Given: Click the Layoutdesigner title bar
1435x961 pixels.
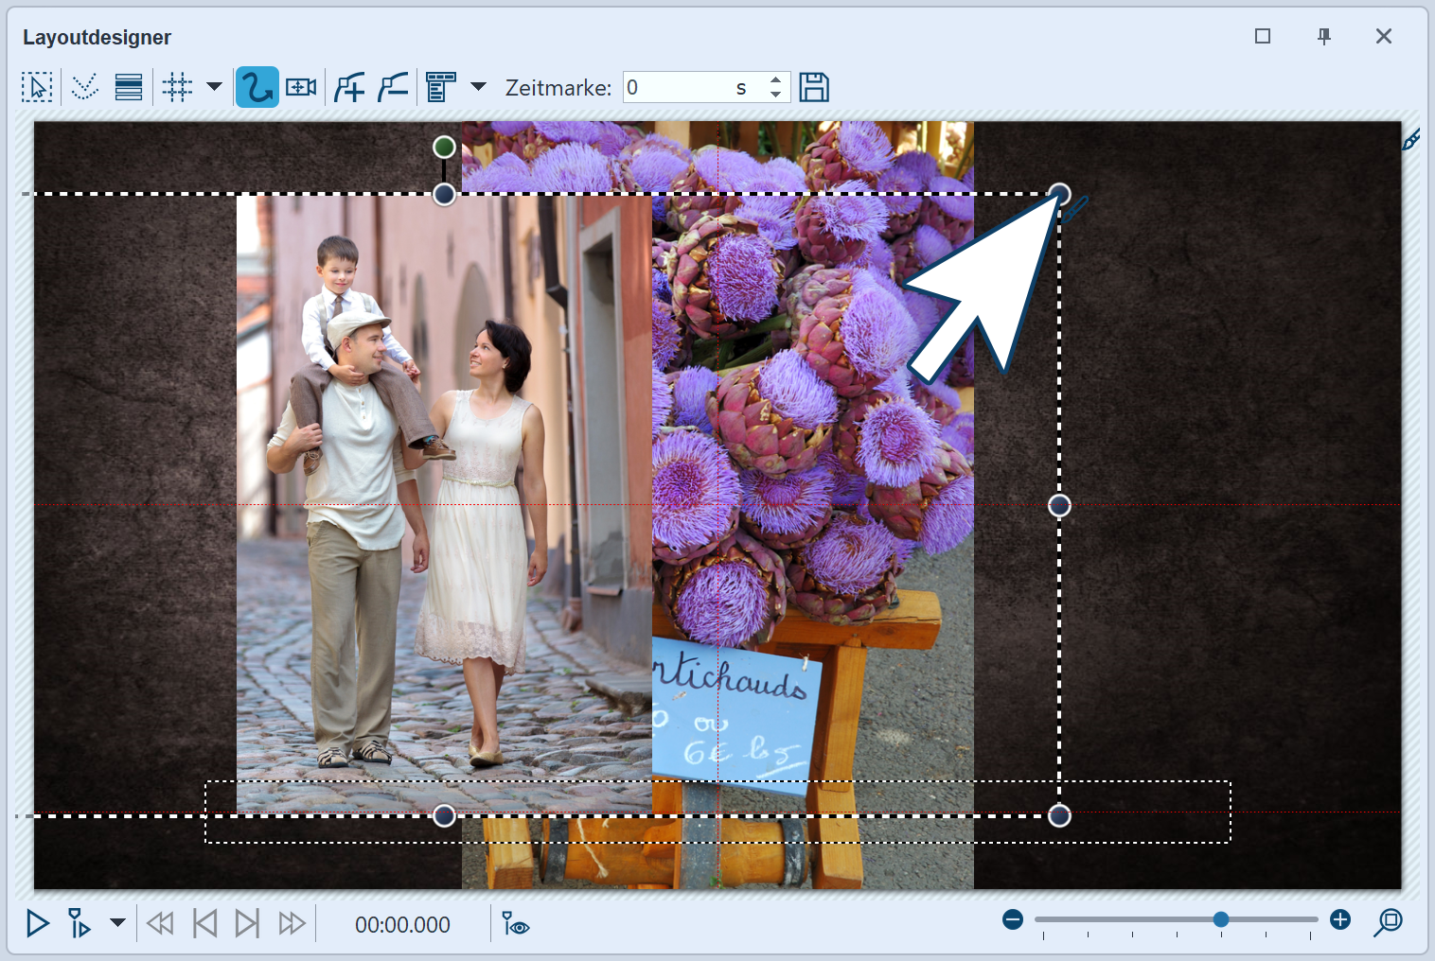Looking at the screenshot, I should [97, 37].
